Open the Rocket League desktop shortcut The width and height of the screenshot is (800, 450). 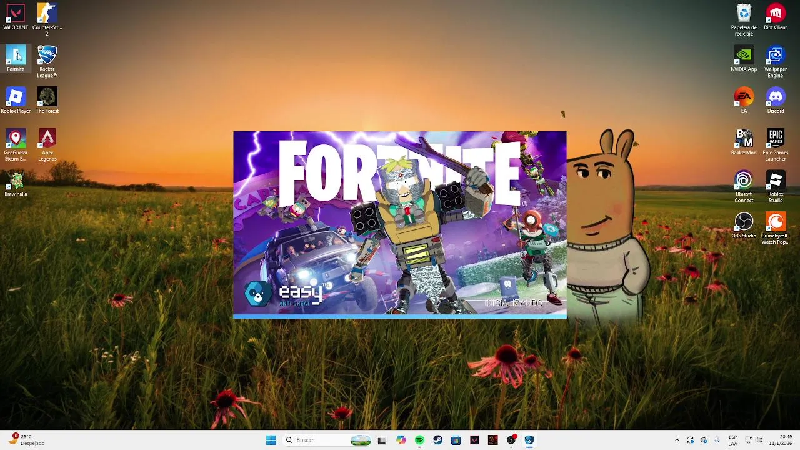coord(47,61)
